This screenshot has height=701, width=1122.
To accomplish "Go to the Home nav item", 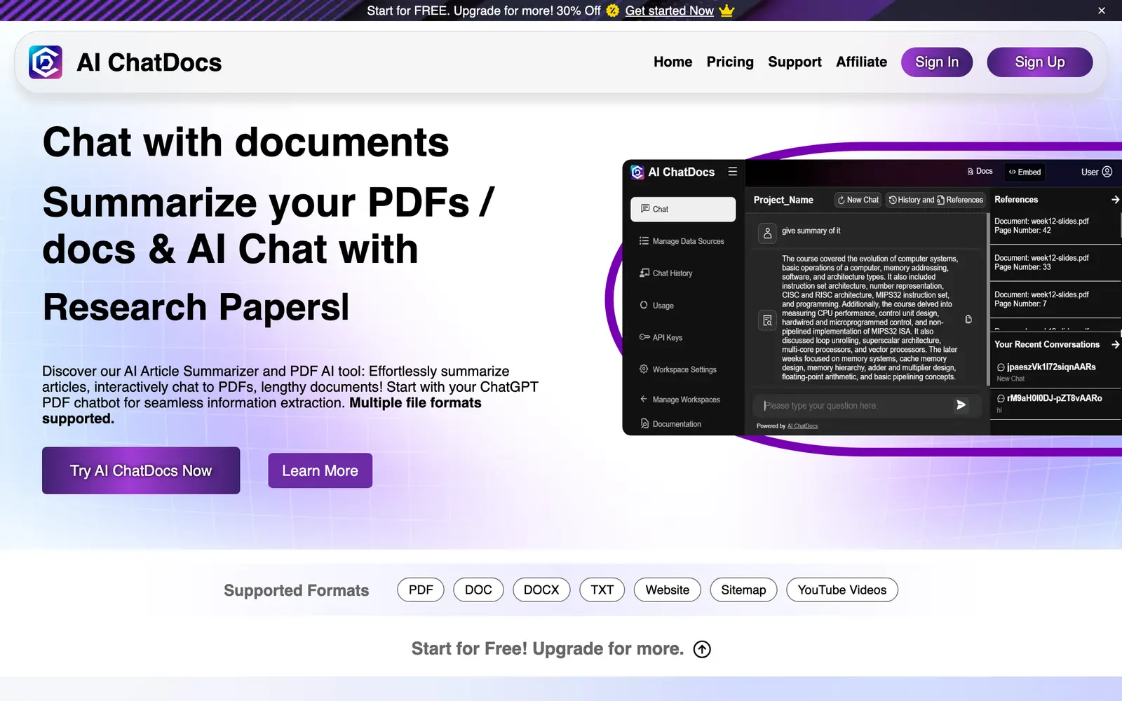I will click(x=672, y=62).
